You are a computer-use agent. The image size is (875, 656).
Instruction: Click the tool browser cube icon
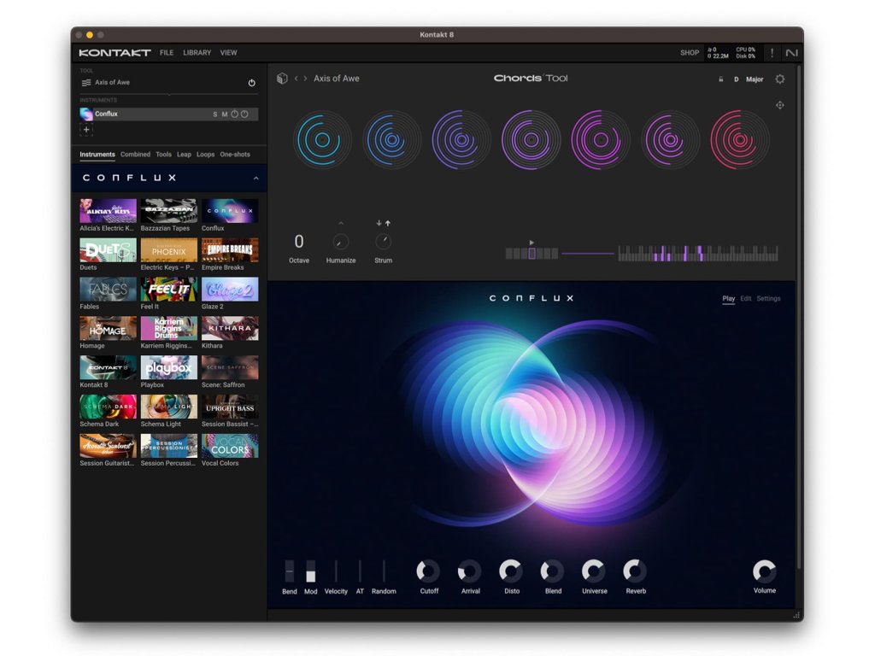point(282,79)
